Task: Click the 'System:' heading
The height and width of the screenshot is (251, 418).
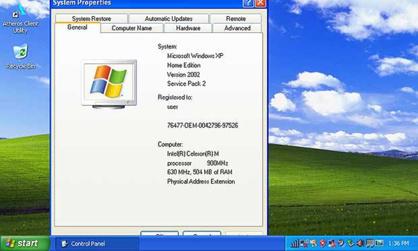Action: tap(167, 47)
